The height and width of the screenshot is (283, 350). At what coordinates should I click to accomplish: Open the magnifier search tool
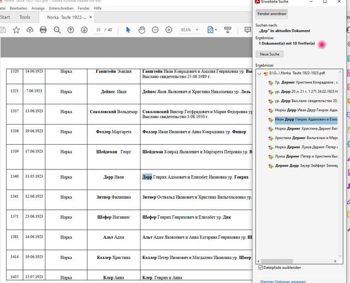(x=57, y=30)
